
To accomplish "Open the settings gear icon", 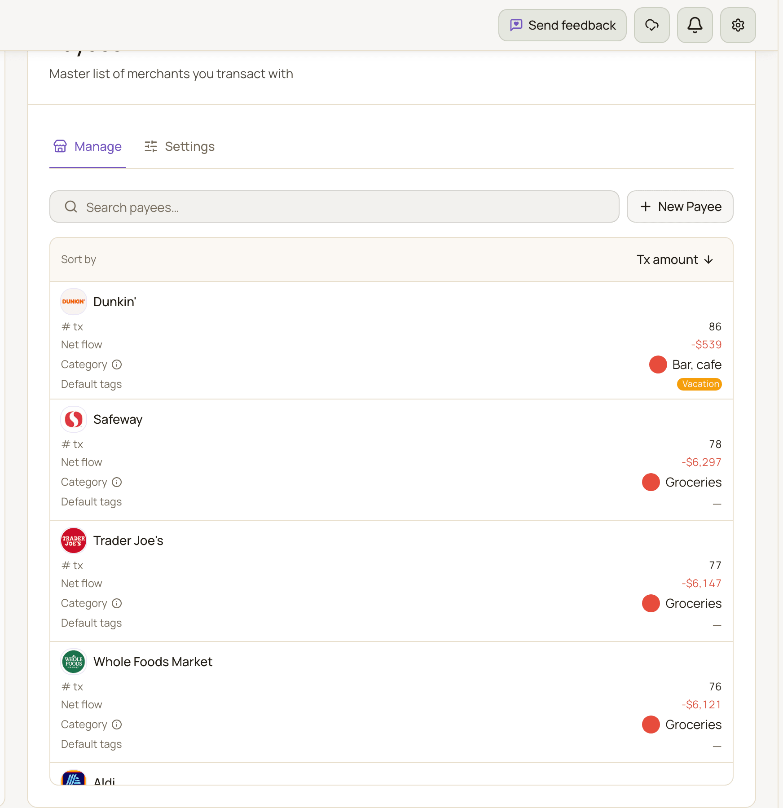I will (x=738, y=25).
